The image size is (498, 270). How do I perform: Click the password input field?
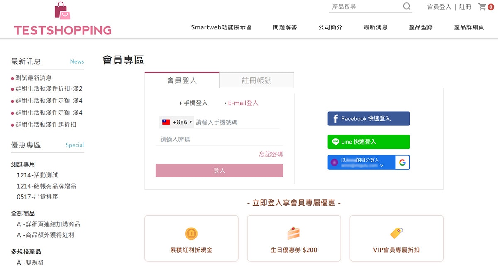coord(219,140)
